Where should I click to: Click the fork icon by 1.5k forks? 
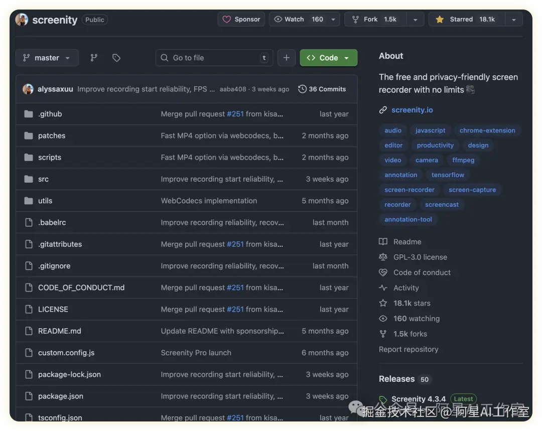pyautogui.click(x=383, y=334)
